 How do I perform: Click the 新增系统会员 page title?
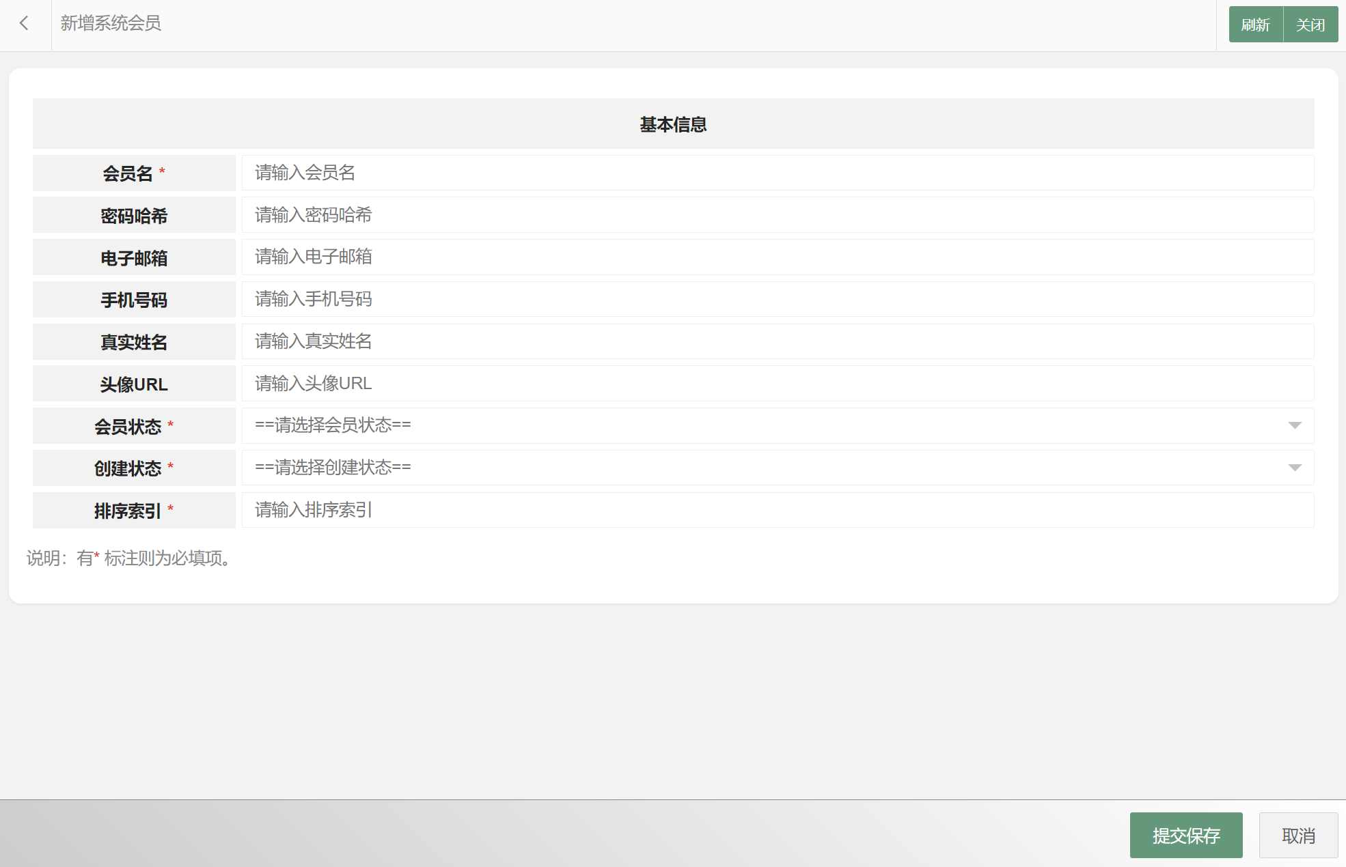click(x=111, y=24)
